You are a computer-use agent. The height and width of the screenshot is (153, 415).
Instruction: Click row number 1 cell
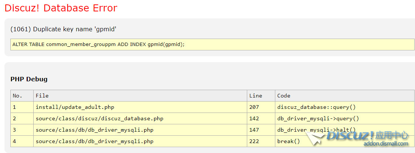pos(22,107)
